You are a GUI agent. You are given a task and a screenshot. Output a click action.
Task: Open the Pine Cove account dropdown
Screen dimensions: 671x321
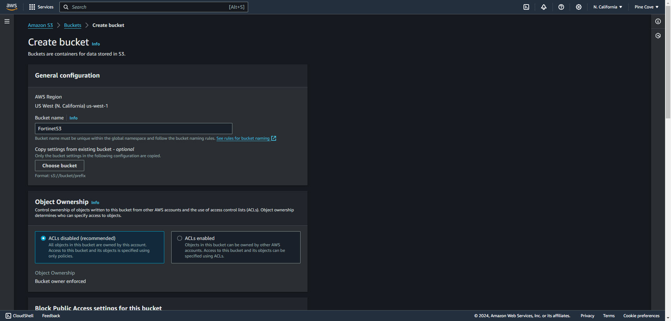(647, 7)
